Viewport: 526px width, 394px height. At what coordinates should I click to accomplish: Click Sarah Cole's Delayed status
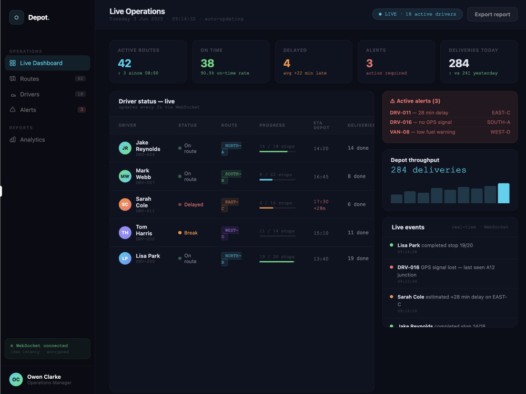190,204
